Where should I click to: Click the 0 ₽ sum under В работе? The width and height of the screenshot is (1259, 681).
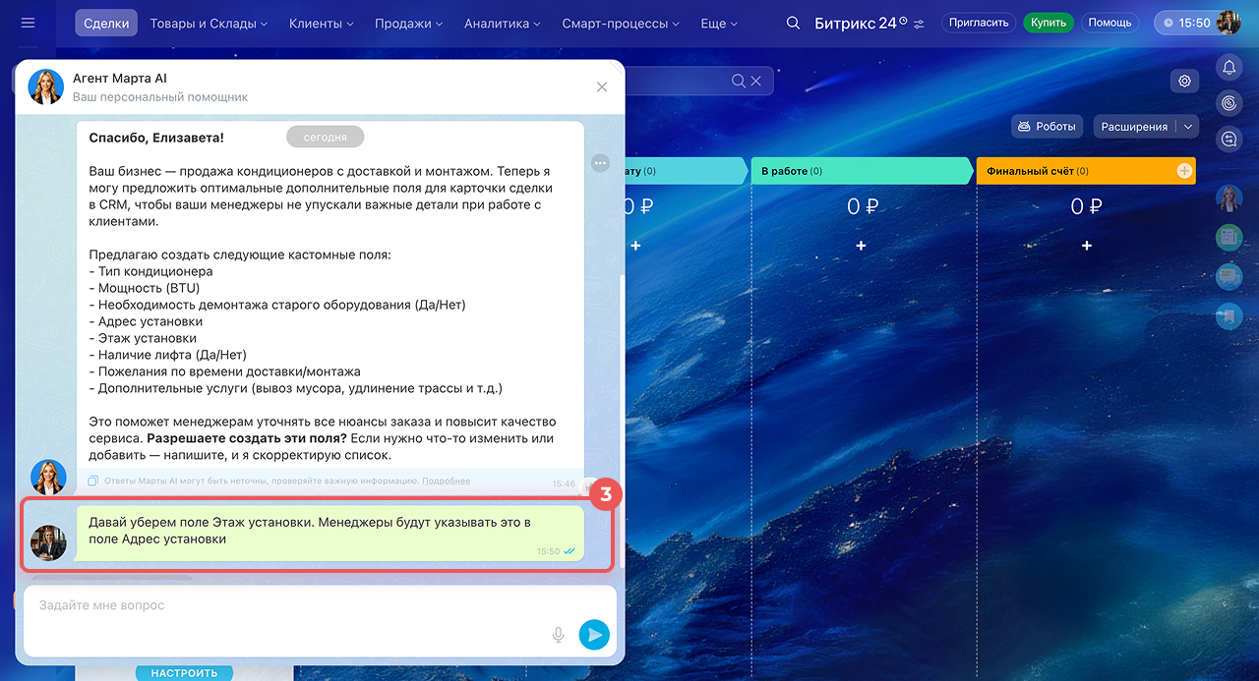click(x=862, y=206)
